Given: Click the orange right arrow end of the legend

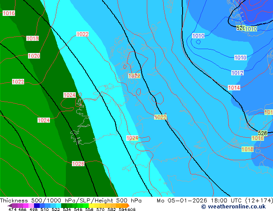Looking at the screenshot, I should 128,205.
